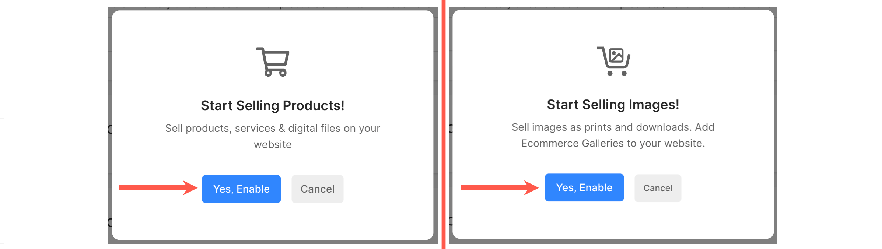Dismiss Start Selling Images dialog via Cancel
Screen dimensions: 882x249
658,188
